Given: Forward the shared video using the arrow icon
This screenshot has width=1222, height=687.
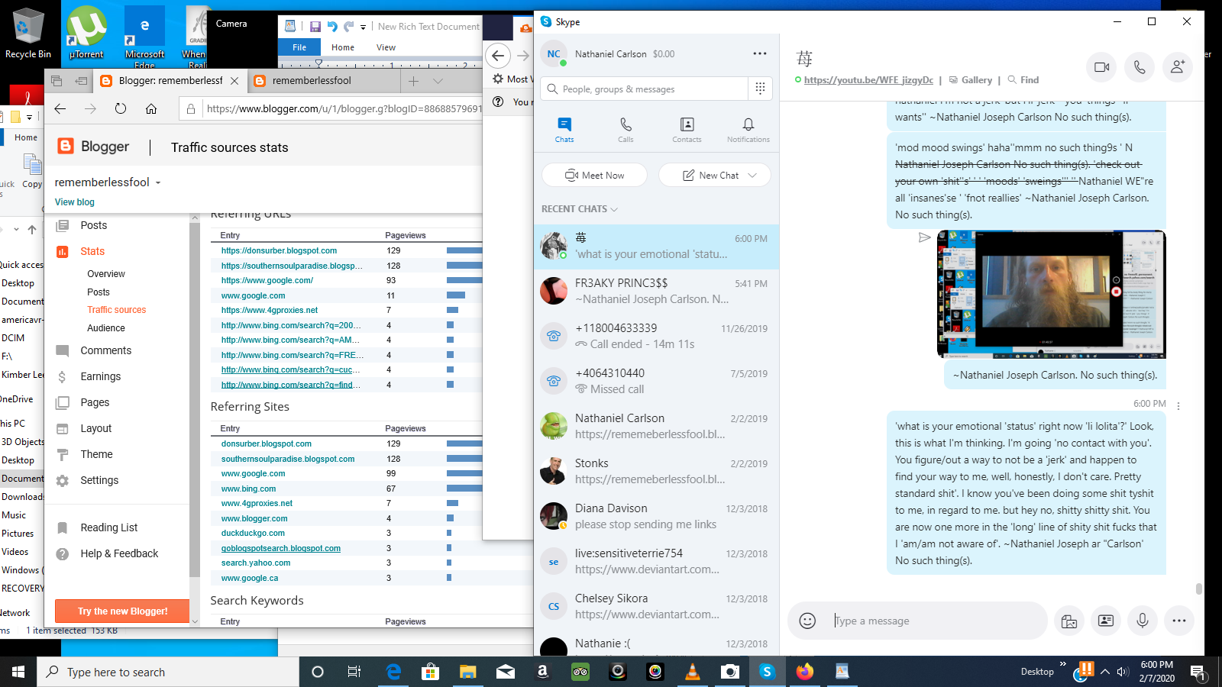Looking at the screenshot, I should pos(924,237).
